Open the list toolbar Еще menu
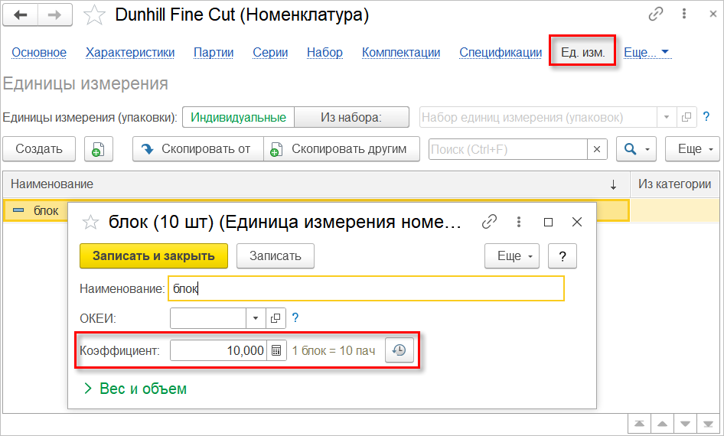Screen dimensions: 724x436 (x=692, y=148)
